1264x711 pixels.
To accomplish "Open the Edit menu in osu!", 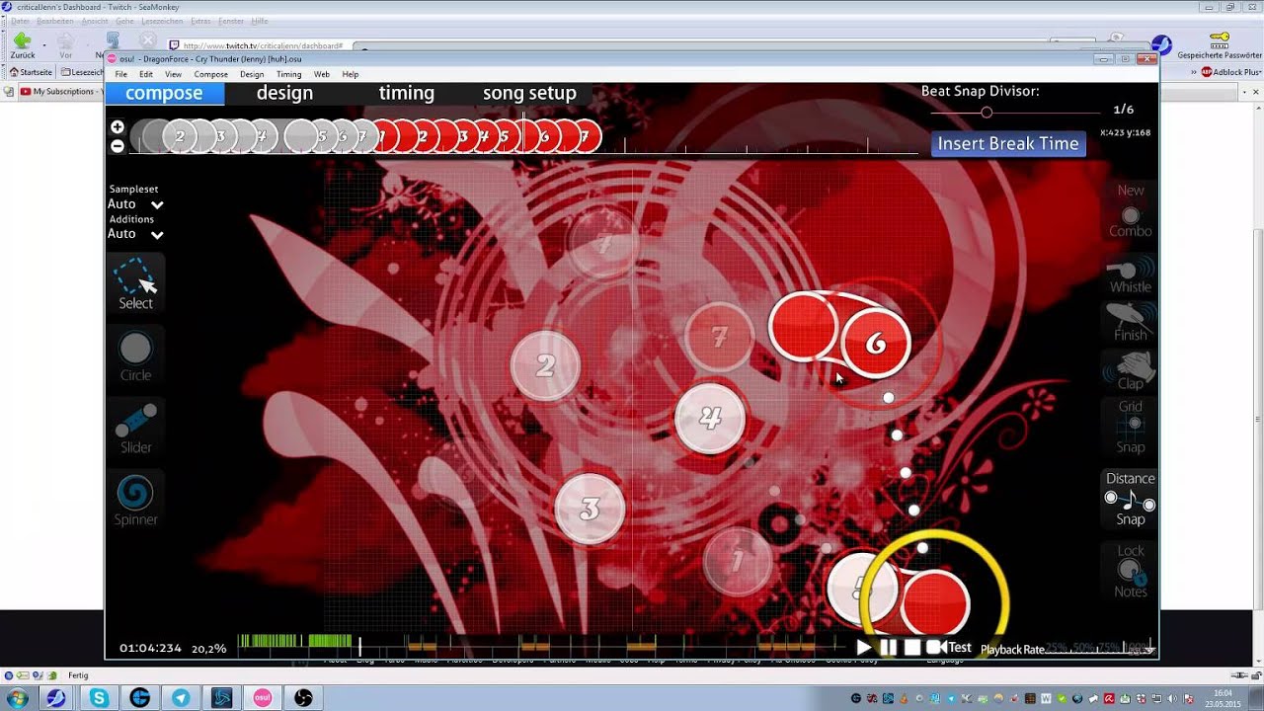I will (x=146, y=74).
